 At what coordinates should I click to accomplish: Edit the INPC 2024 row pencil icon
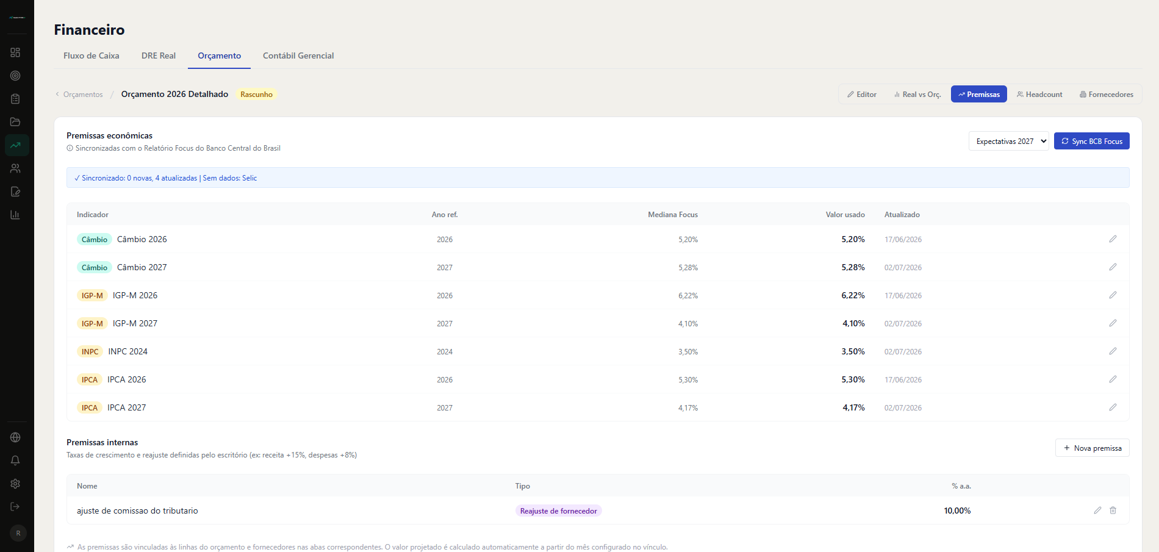pyautogui.click(x=1113, y=351)
